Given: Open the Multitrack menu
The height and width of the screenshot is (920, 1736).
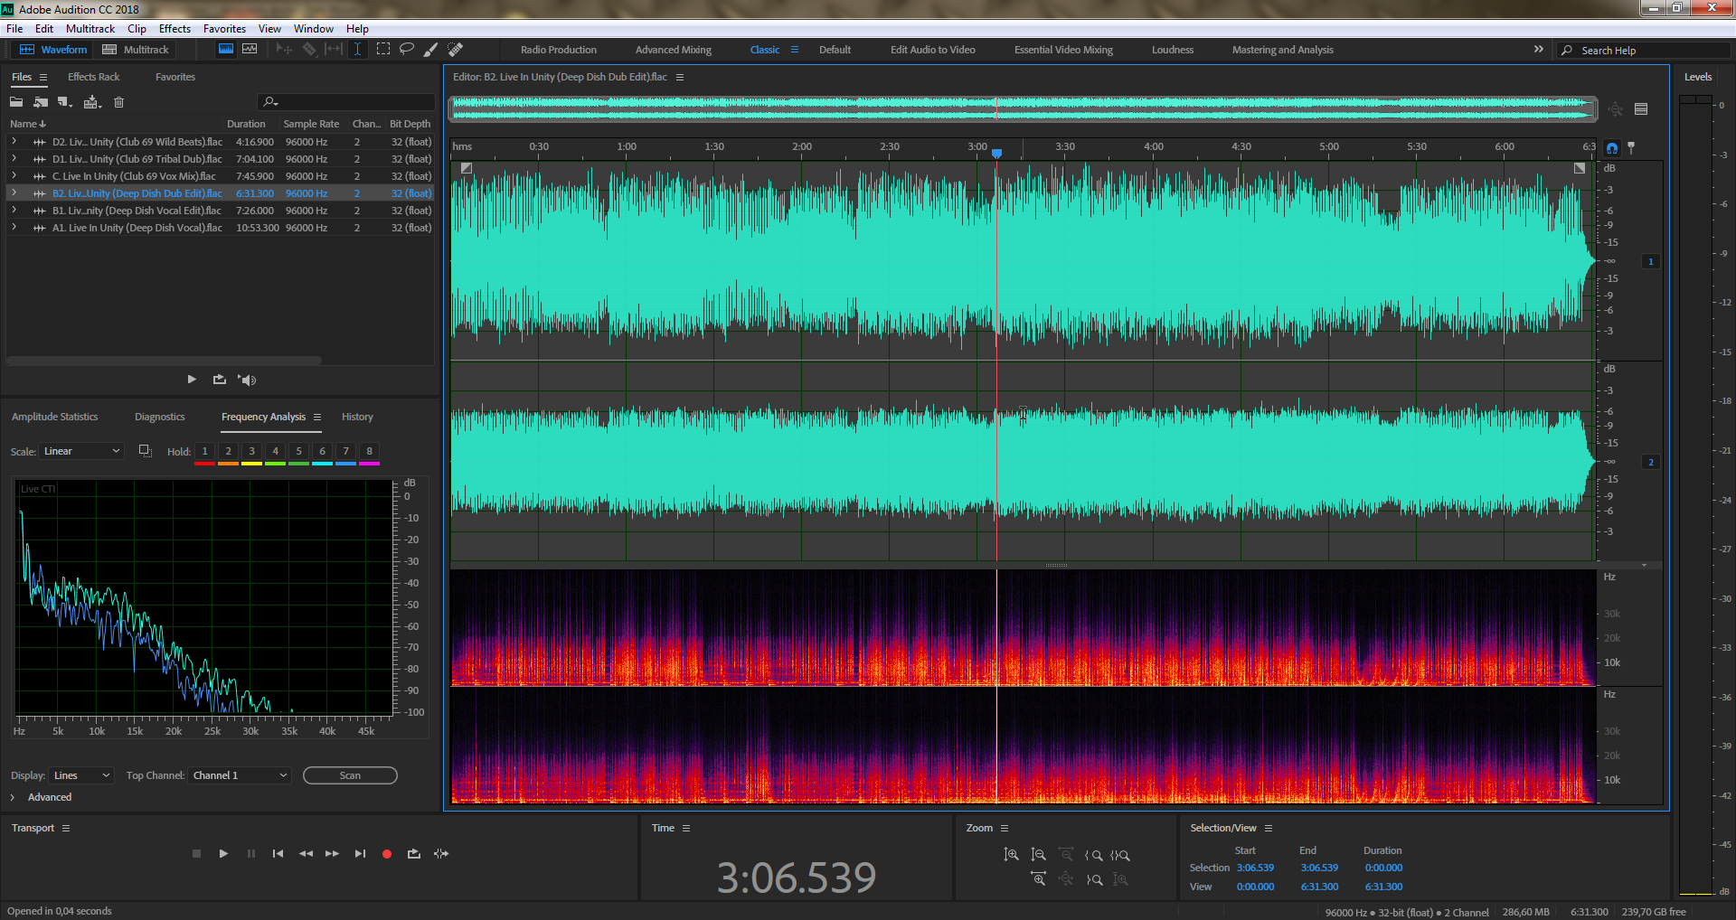Looking at the screenshot, I should (x=90, y=29).
